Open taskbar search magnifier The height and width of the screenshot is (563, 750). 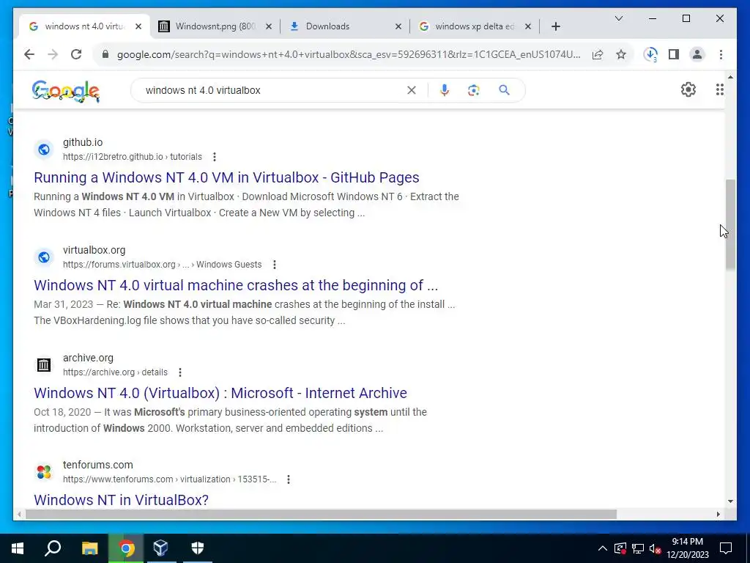pos(53,548)
